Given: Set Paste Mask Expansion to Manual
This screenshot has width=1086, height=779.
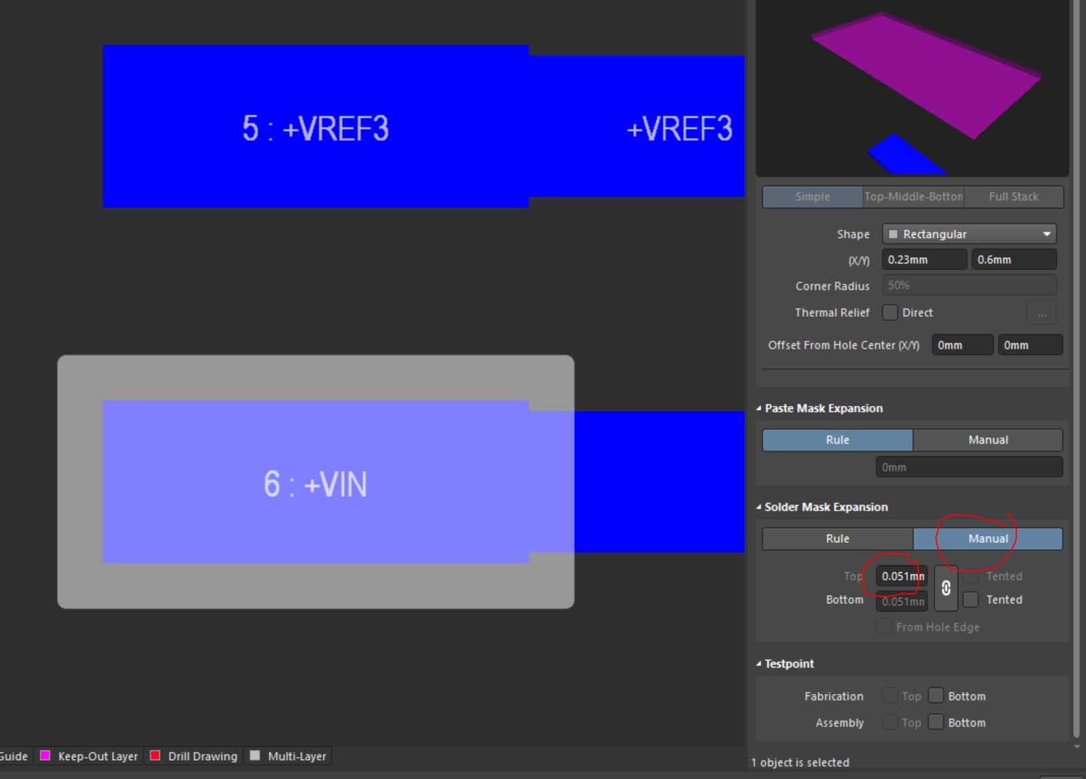Looking at the screenshot, I should click(988, 440).
